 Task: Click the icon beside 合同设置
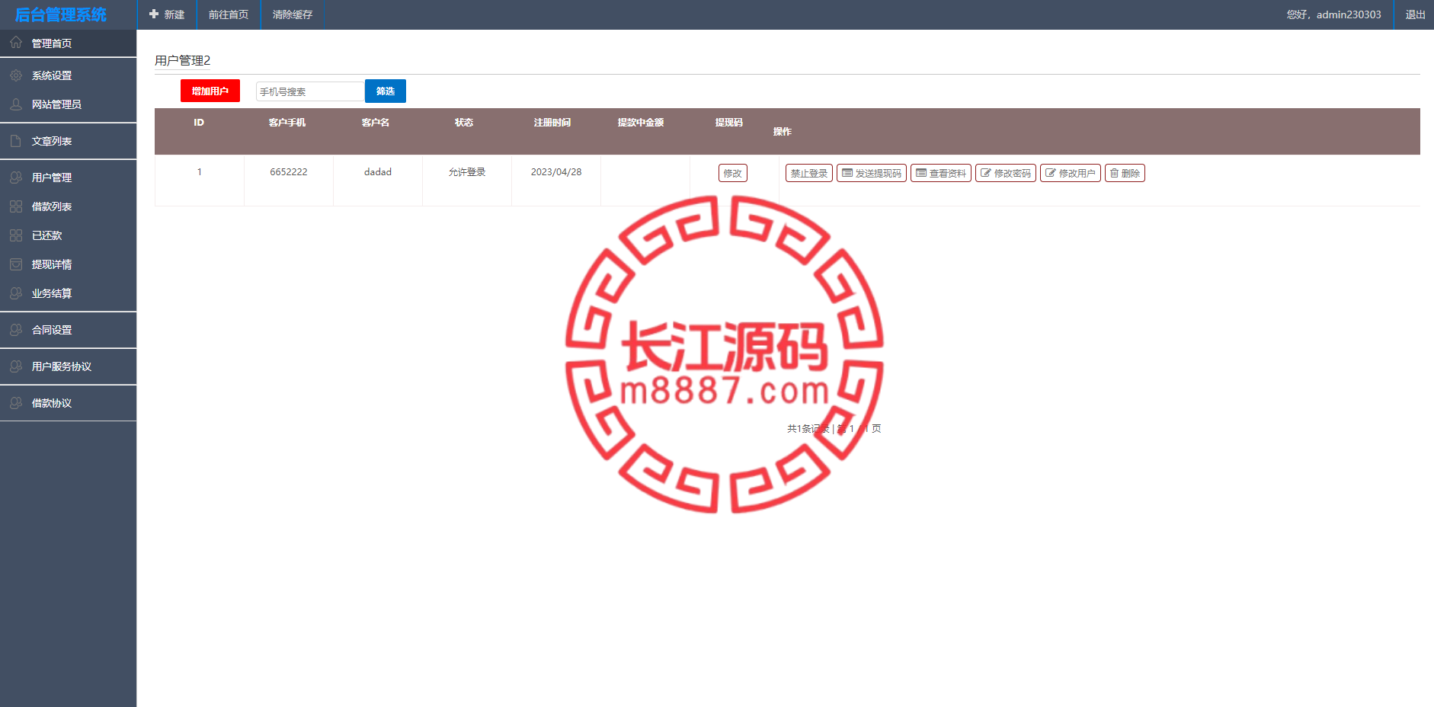coord(16,330)
